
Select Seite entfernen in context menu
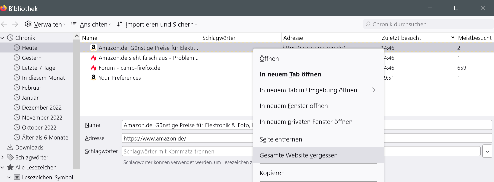[281, 139]
